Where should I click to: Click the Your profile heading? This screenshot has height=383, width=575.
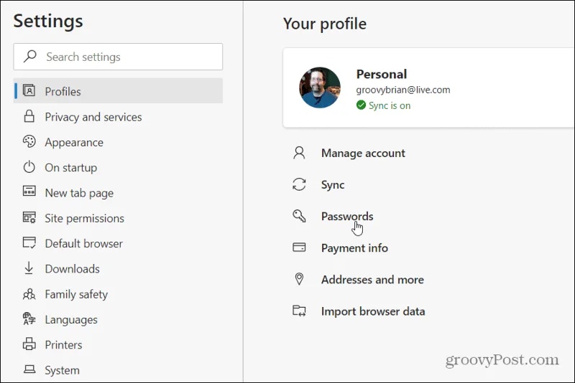[325, 24]
